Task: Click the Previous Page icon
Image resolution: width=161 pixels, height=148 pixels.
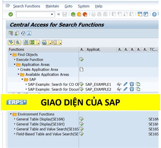Action: coord(120,14)
